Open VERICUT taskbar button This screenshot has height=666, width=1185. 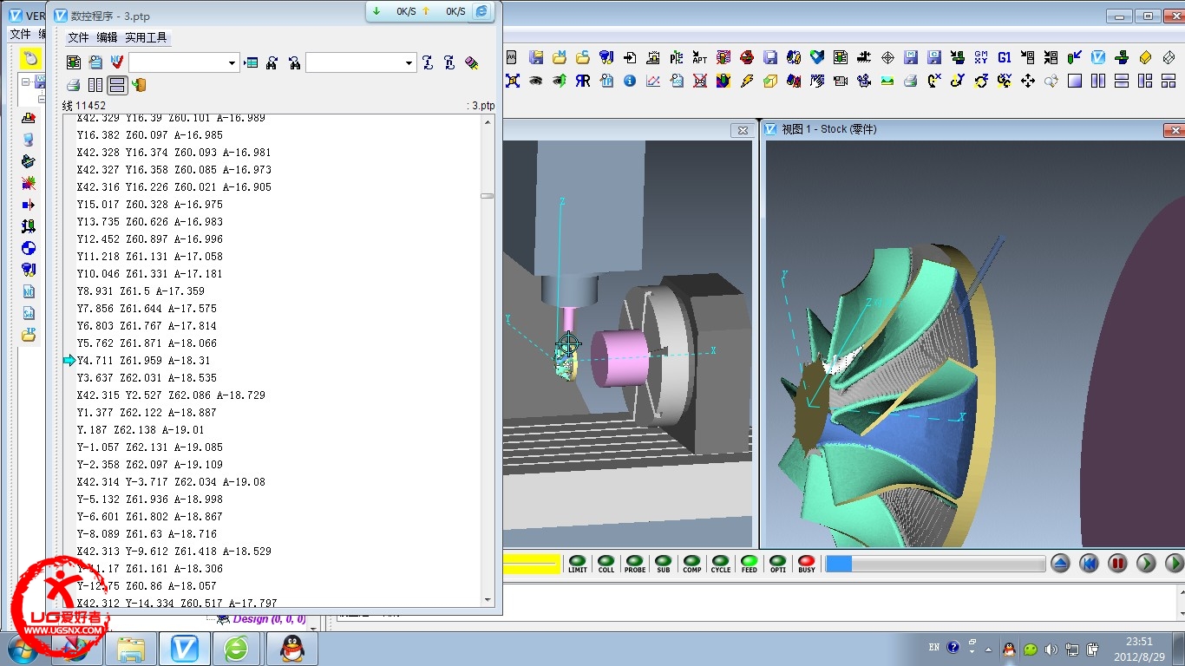(184, 649)
